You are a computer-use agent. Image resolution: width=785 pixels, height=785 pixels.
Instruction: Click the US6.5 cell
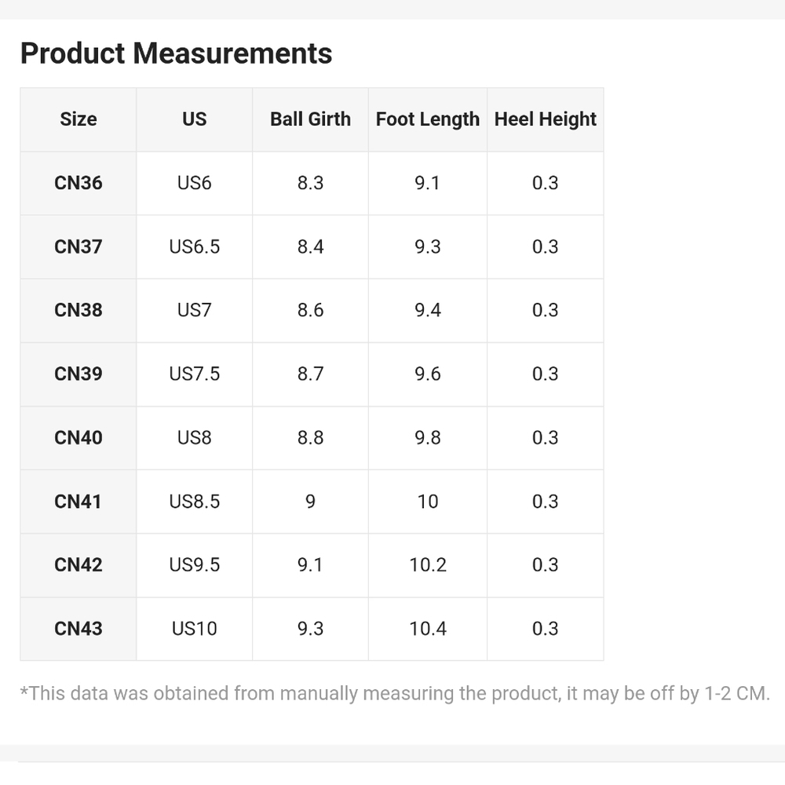pyautogui.click(x=194, y=246)
